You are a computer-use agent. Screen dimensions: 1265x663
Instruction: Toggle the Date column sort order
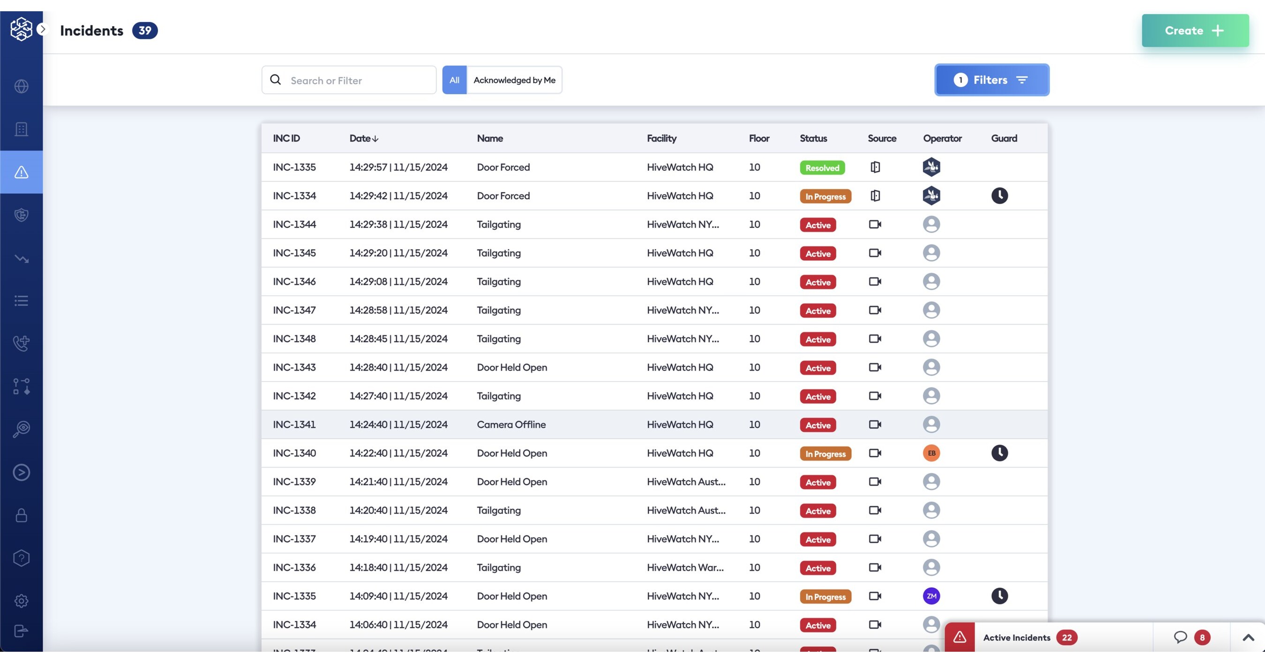[x=363, y=138]
